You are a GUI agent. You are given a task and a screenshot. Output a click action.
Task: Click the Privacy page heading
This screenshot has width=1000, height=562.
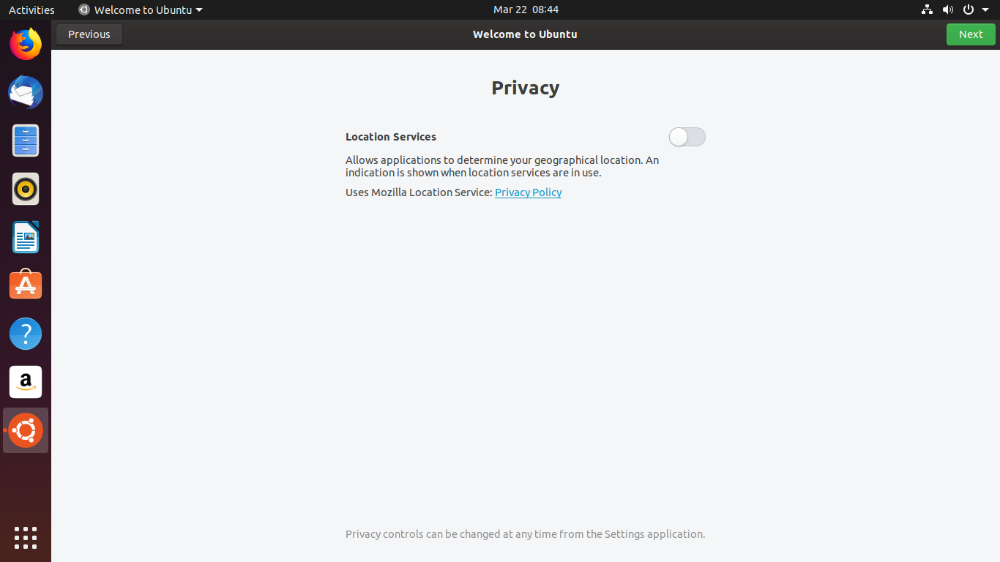(525, 88)
